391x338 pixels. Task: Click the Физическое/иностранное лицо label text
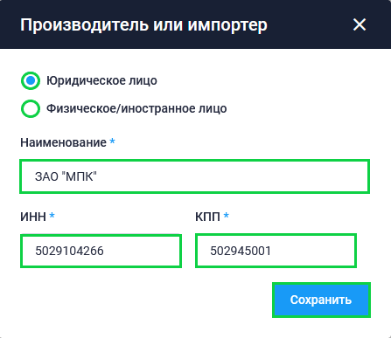[x=136, y=108]
